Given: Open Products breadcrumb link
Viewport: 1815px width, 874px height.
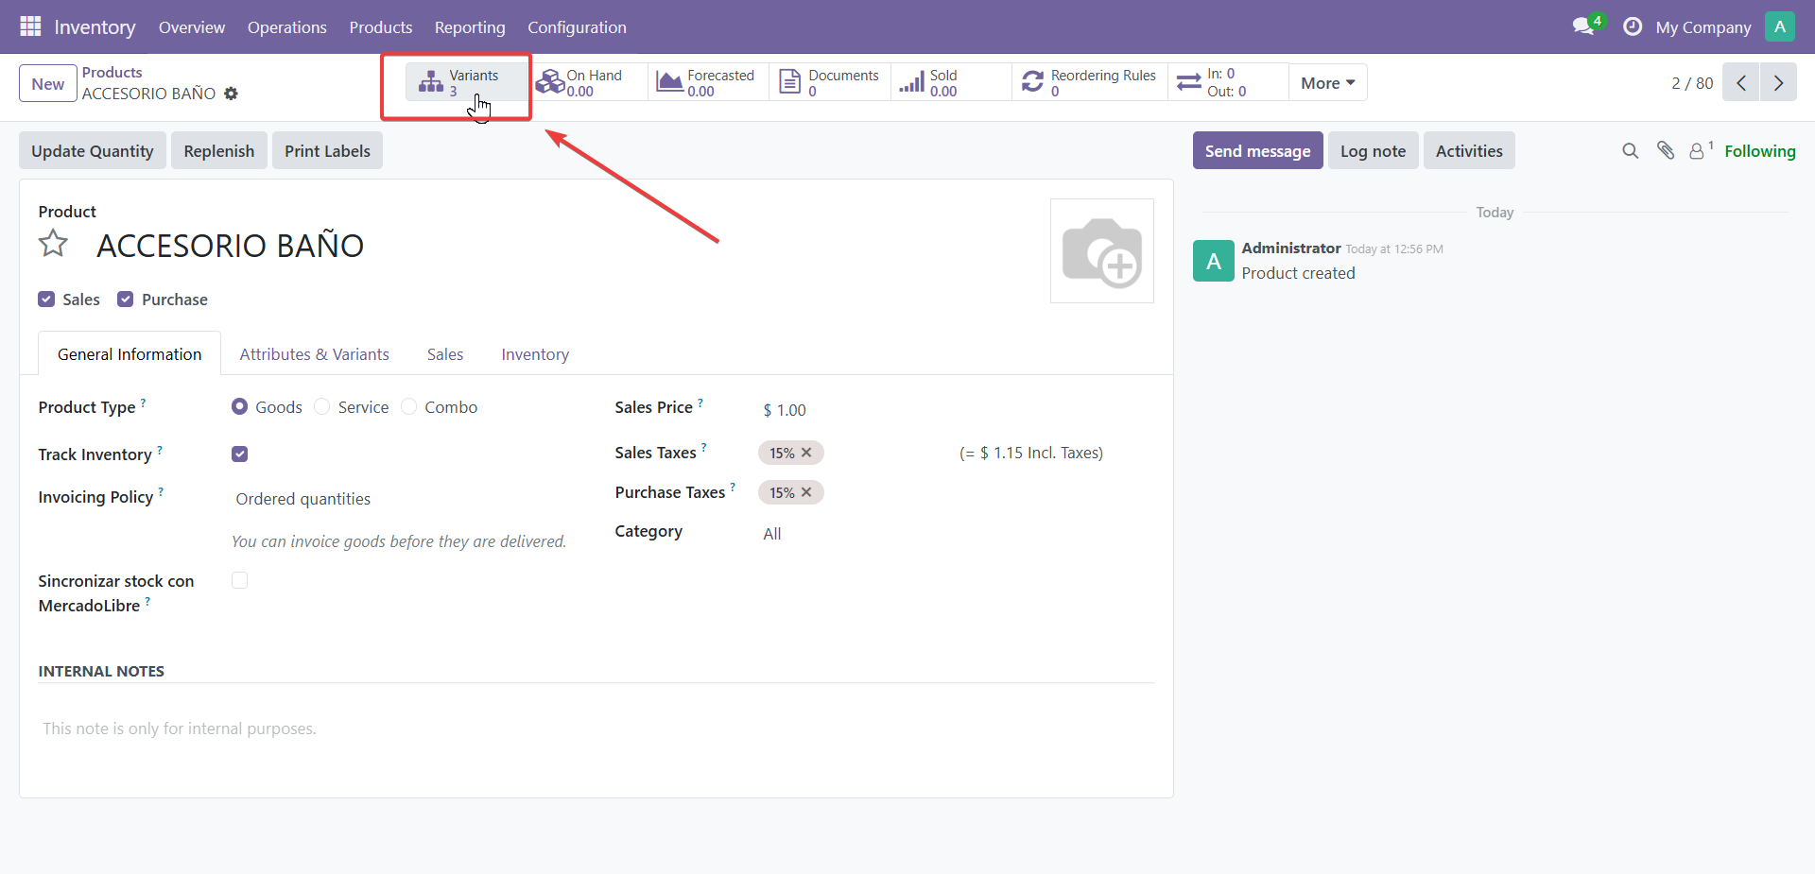Looking at the screenshot, I should (x=112, y=73).
